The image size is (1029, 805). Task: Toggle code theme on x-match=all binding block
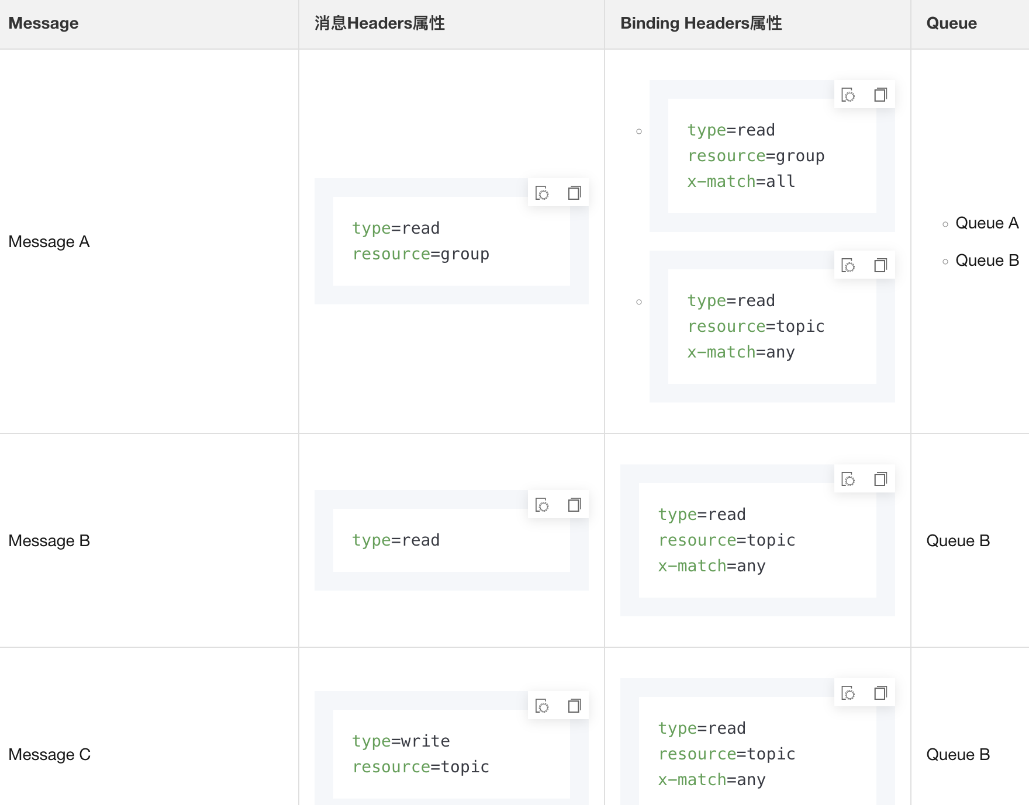coord(848,95)
